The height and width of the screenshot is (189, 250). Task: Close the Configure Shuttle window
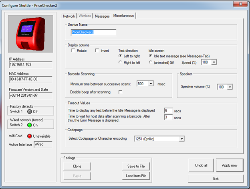click(x=241, y=4)
